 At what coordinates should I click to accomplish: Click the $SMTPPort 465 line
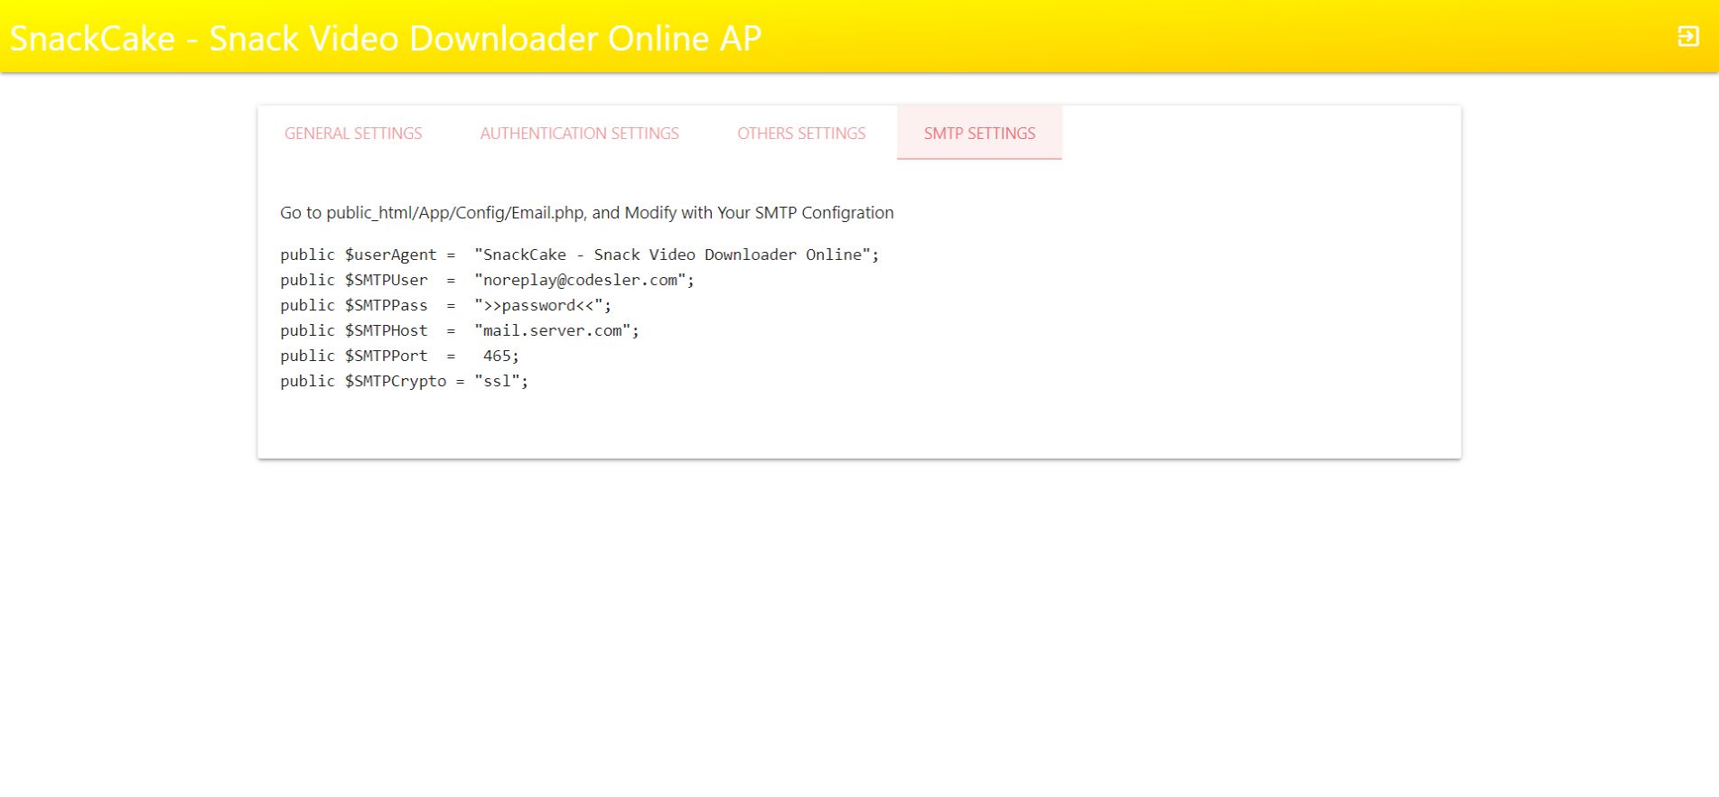click(399, 357)
